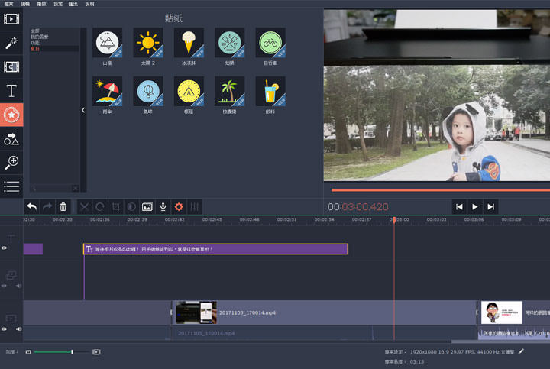Click the zoom-out icon beside scale slider

(x=28, y=352)
